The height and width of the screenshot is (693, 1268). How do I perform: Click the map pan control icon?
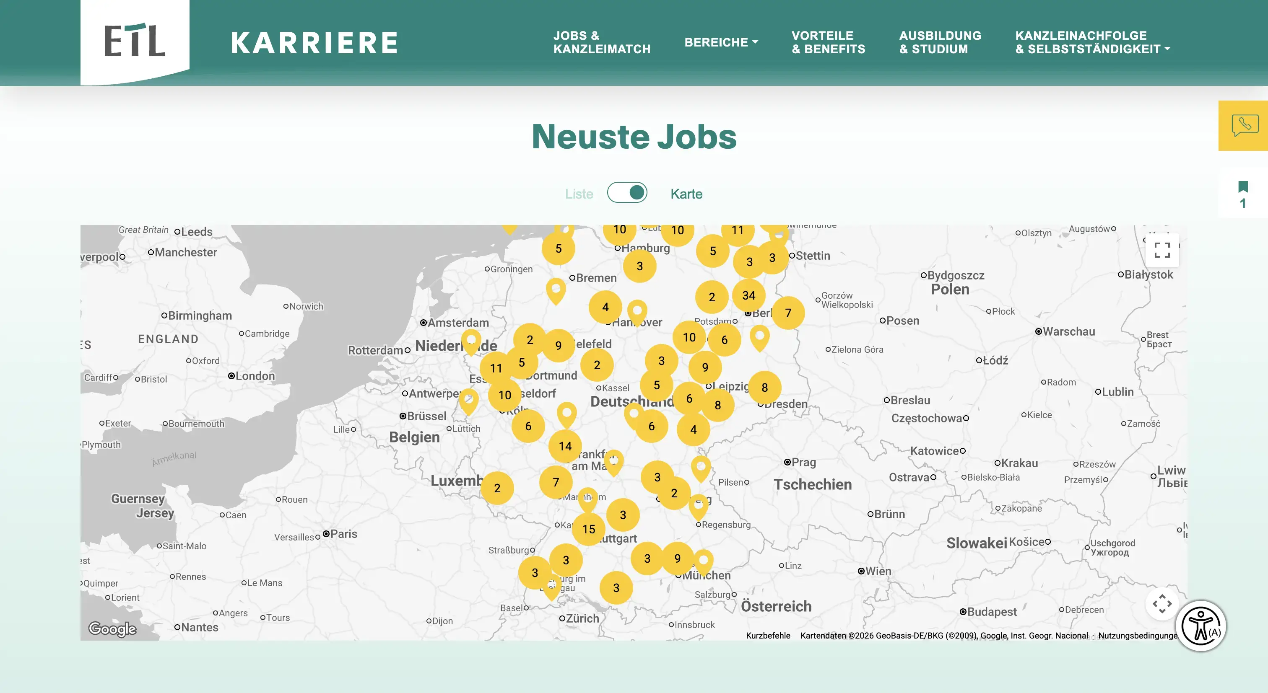coord(1161,603)
